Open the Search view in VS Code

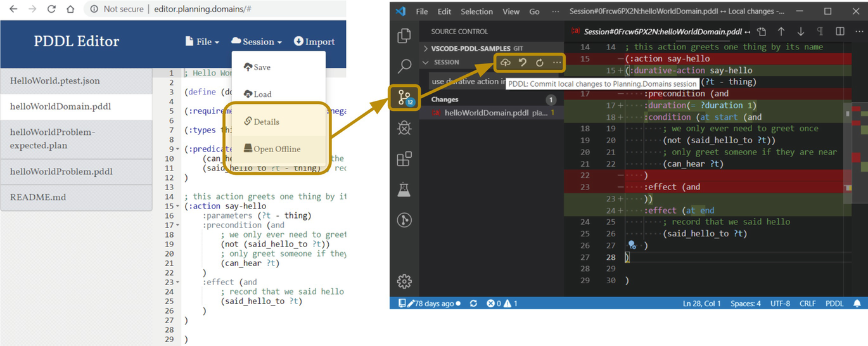[404, 66]
